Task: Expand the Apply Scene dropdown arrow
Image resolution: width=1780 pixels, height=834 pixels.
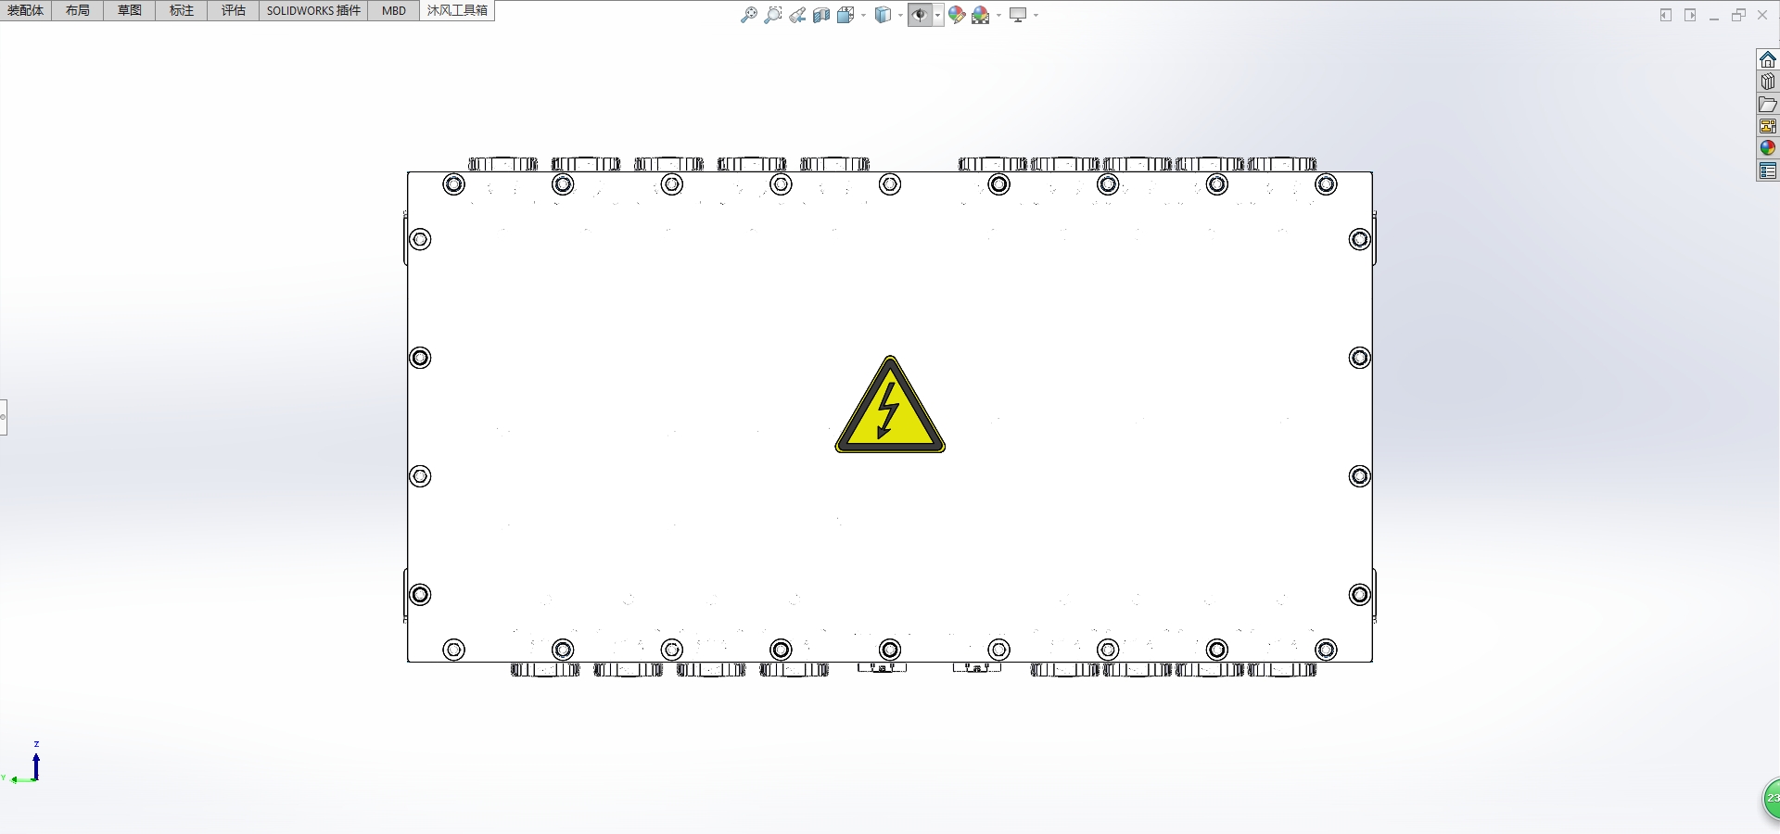Action: click(x=998, y=15)
